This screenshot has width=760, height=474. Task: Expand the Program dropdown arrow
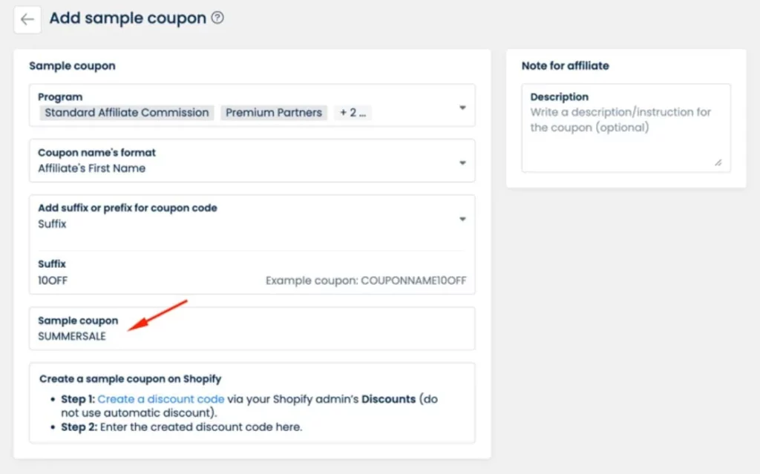coord(462,108)
